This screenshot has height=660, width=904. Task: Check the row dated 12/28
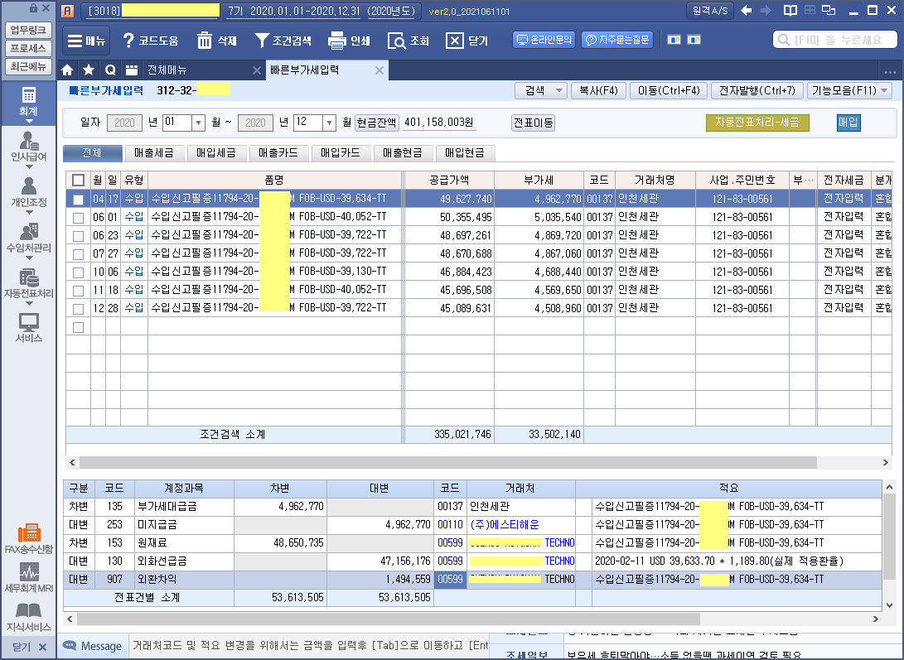pyautogui.click(x=78, y=309)
